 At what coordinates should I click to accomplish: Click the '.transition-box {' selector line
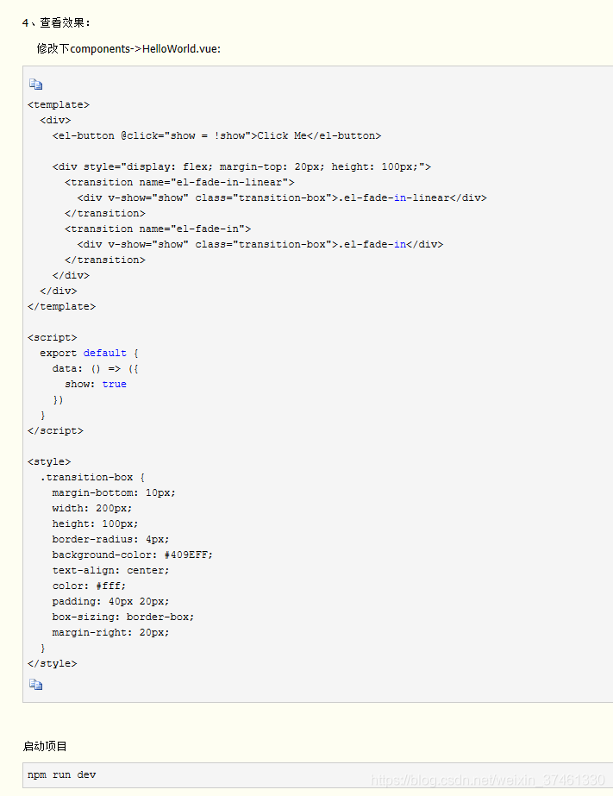[x=92, y=477]
